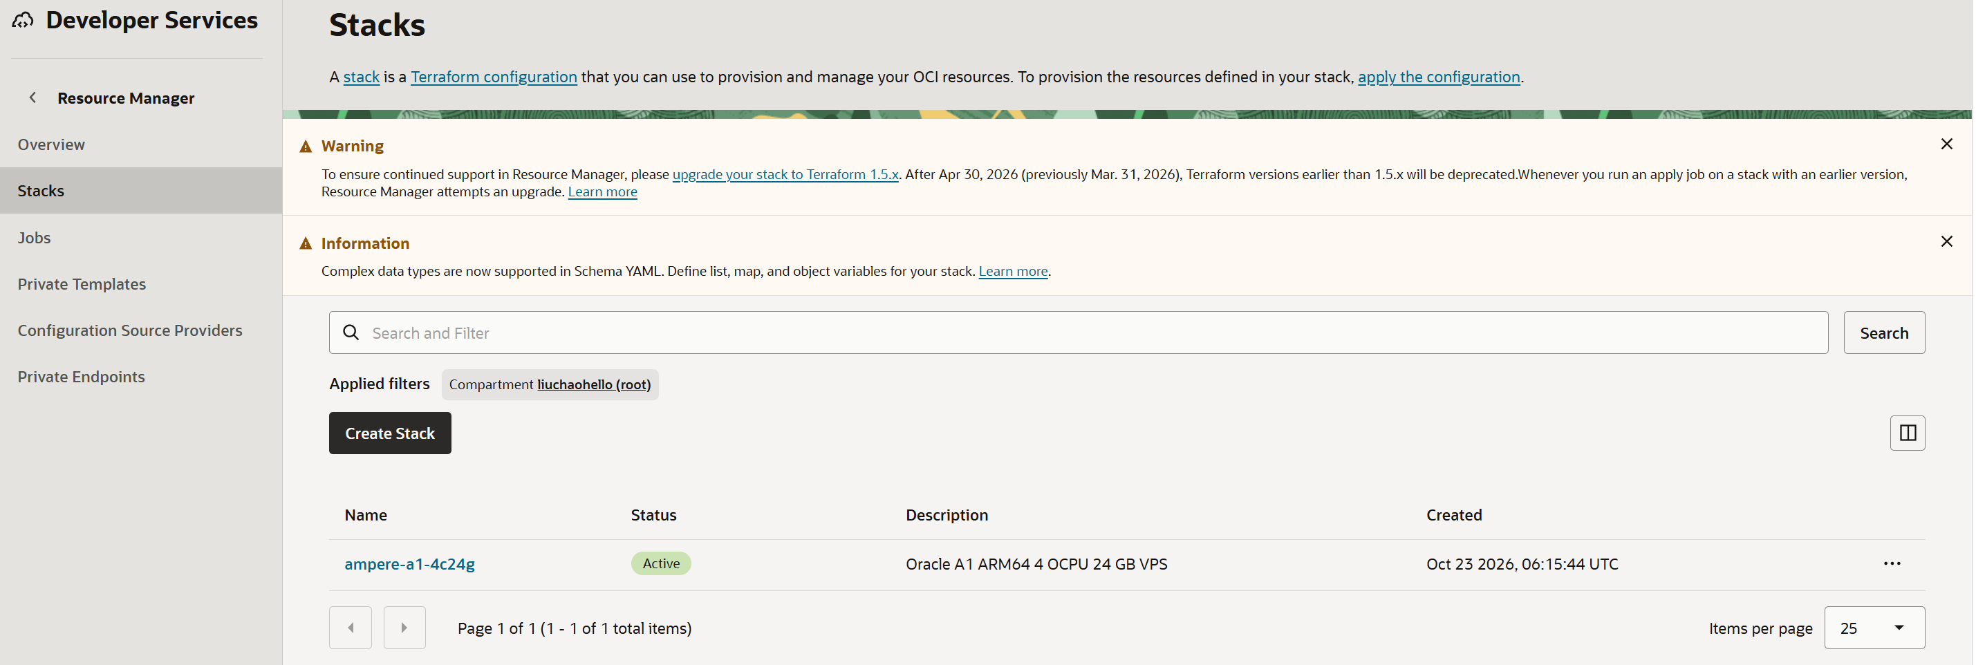Click the Active status badge

(x=660, y=564)
